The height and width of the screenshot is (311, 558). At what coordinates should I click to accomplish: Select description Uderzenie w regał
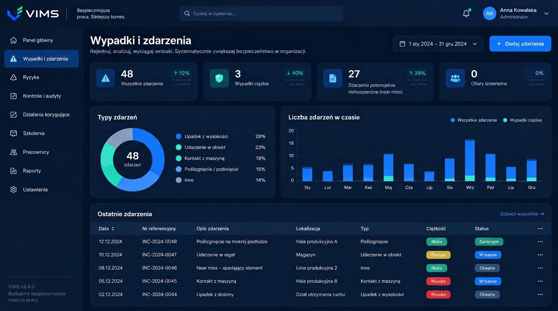[216, 255]
